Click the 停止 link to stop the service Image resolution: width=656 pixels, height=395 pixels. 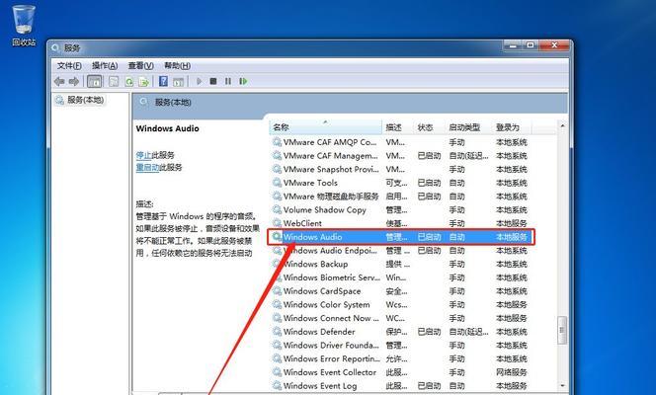pyautogui.click(x=143, y=155)
